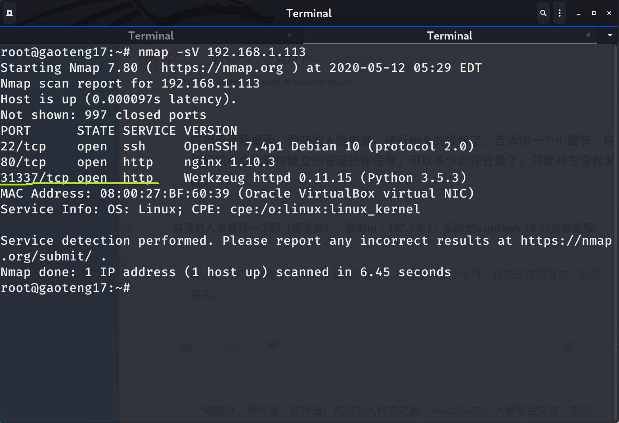Switch to the first Terminal tab
This screenshot has width=619, height=423.
coord(151,35)
